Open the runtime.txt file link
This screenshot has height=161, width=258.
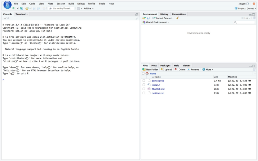157,93
